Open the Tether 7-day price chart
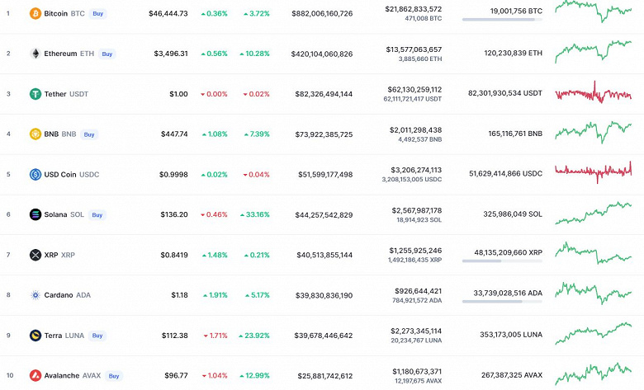 tap(594, 93)
